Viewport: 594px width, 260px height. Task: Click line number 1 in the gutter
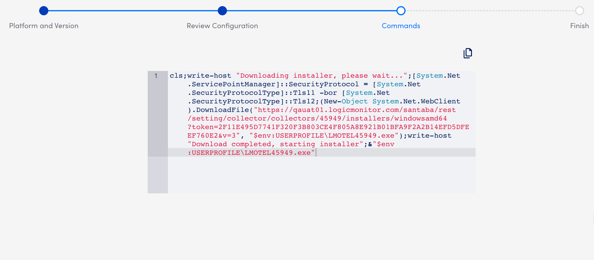pyautogui.click(x=156, y=76)
